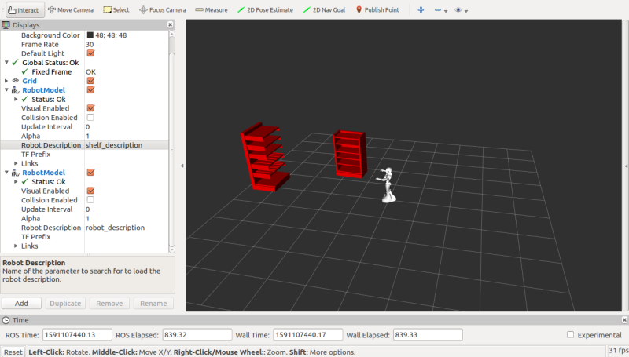Viewport: 629px width, 357px height.
Task: Click the first RobotModel robot icon
Action: coord(16,90)
